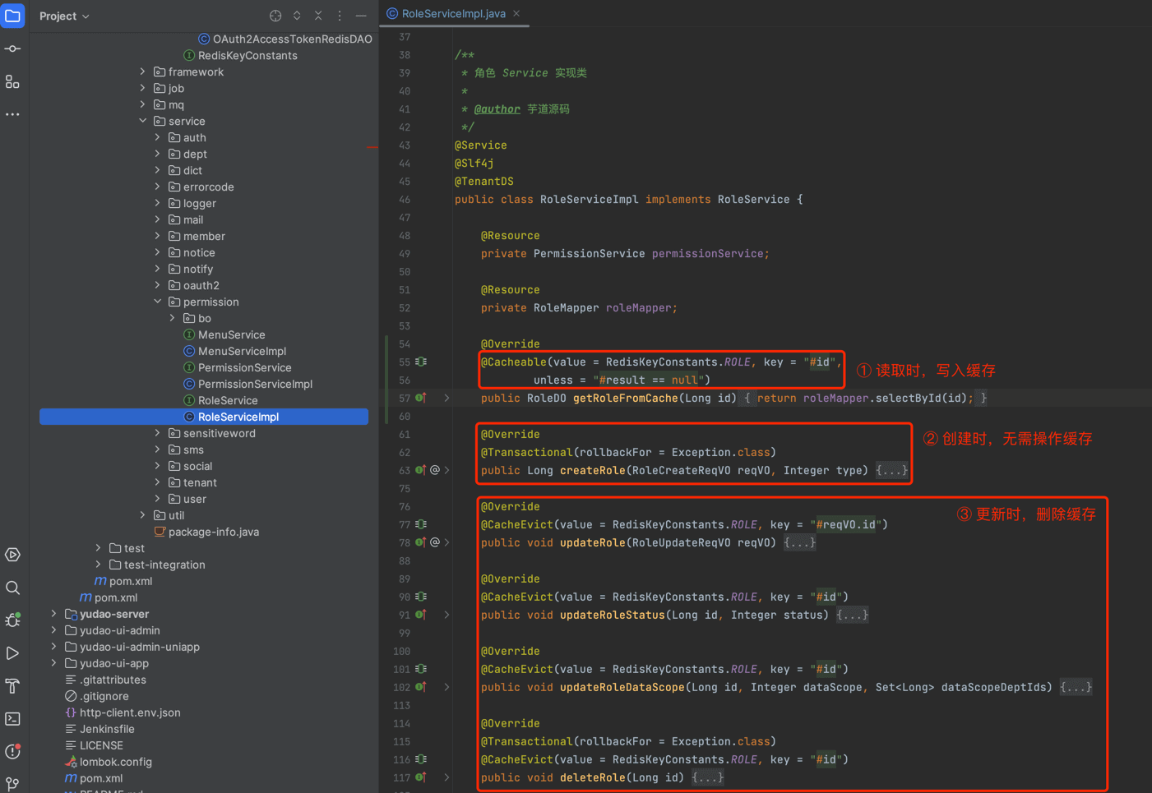Expand the auth package
1152x793 pixels.
pyautogui.click(x=157, y=137)
